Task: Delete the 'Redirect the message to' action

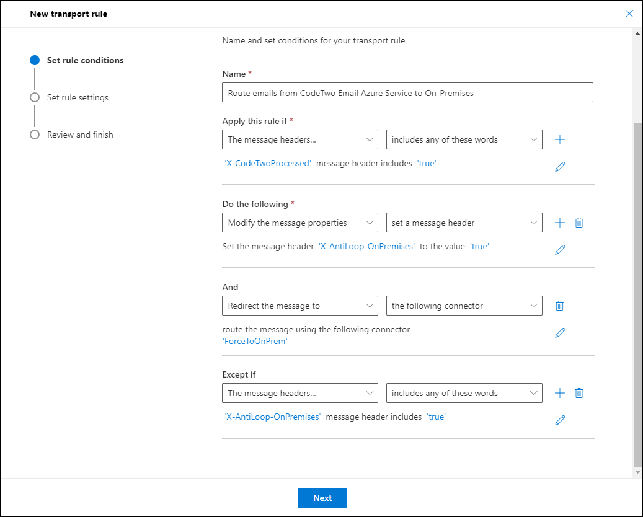Action: (x=559, y=306)
